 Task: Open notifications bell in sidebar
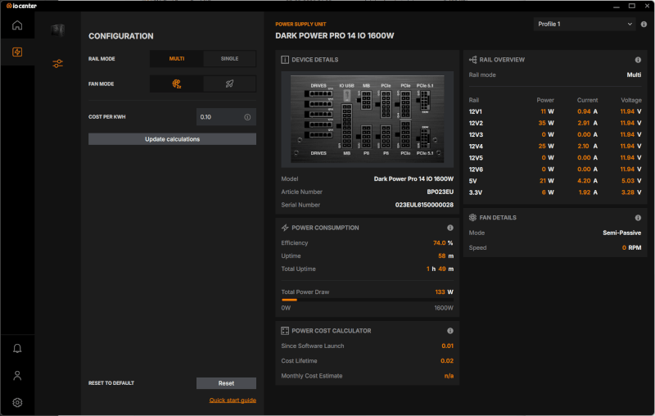[x=17, y=348]
